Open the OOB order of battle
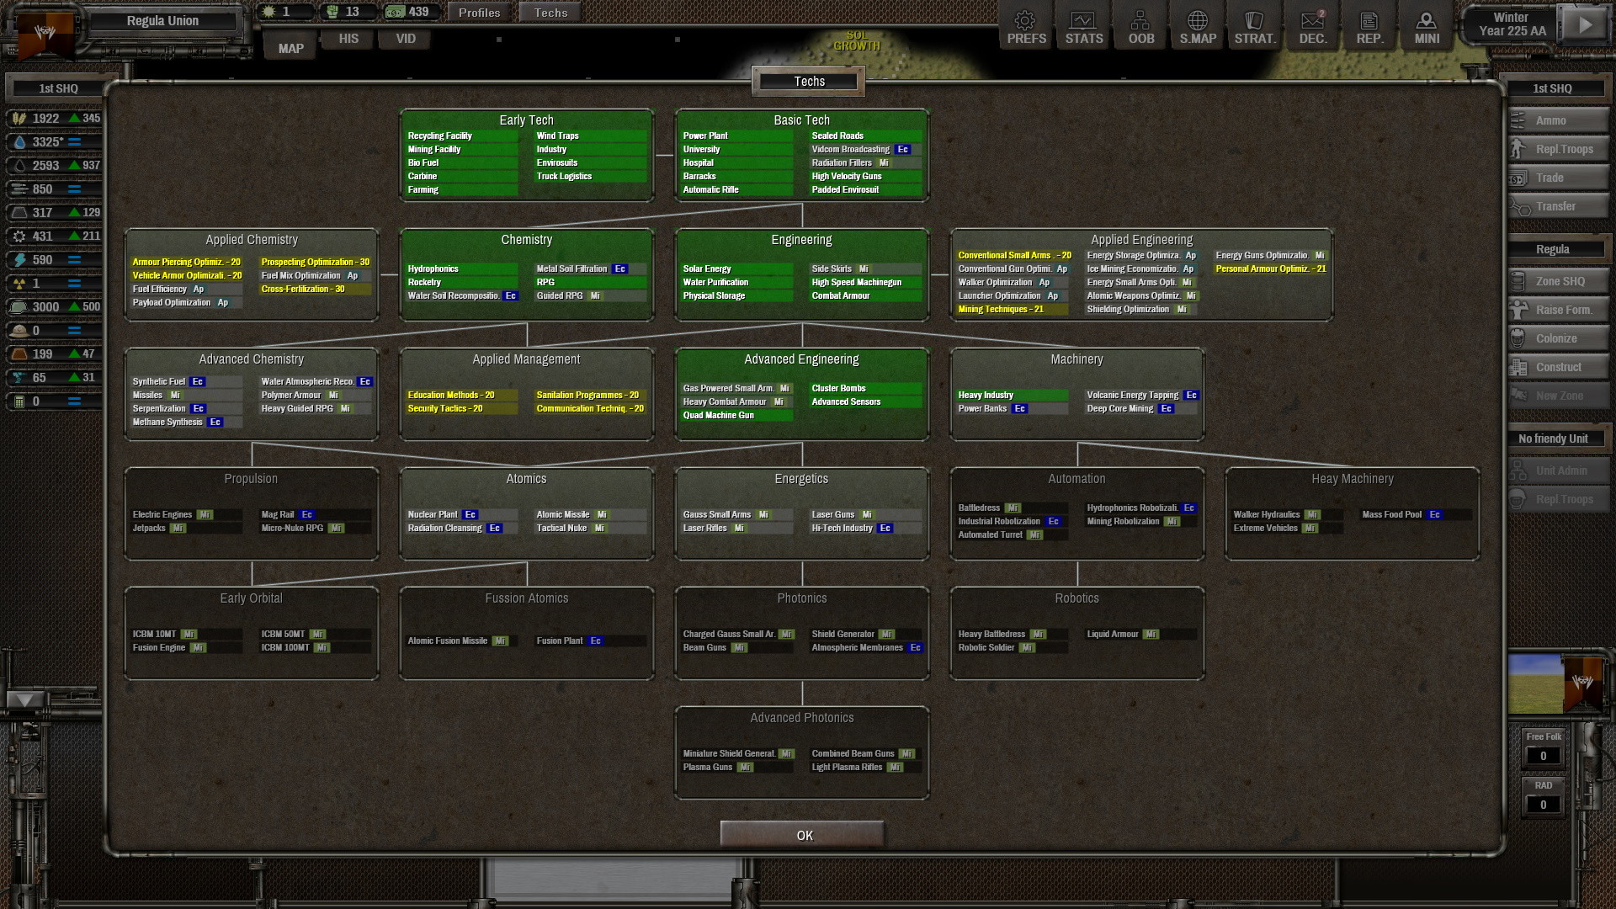The image size is (1616, 909). 1140,25
